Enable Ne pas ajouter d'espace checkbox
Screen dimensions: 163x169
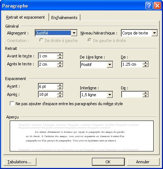click(12, 104)
